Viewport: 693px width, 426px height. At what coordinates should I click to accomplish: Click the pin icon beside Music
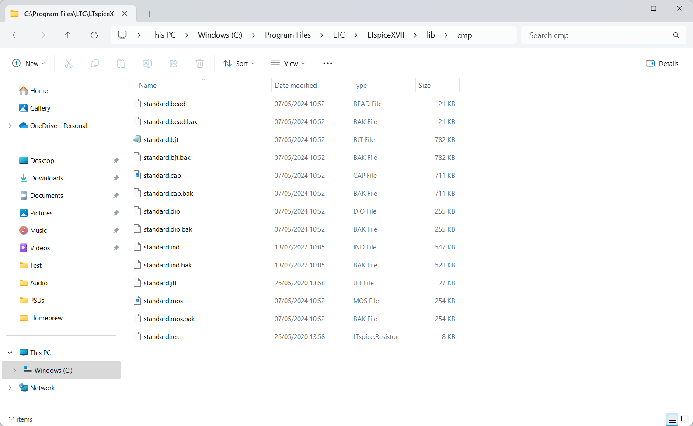(116, 231)
